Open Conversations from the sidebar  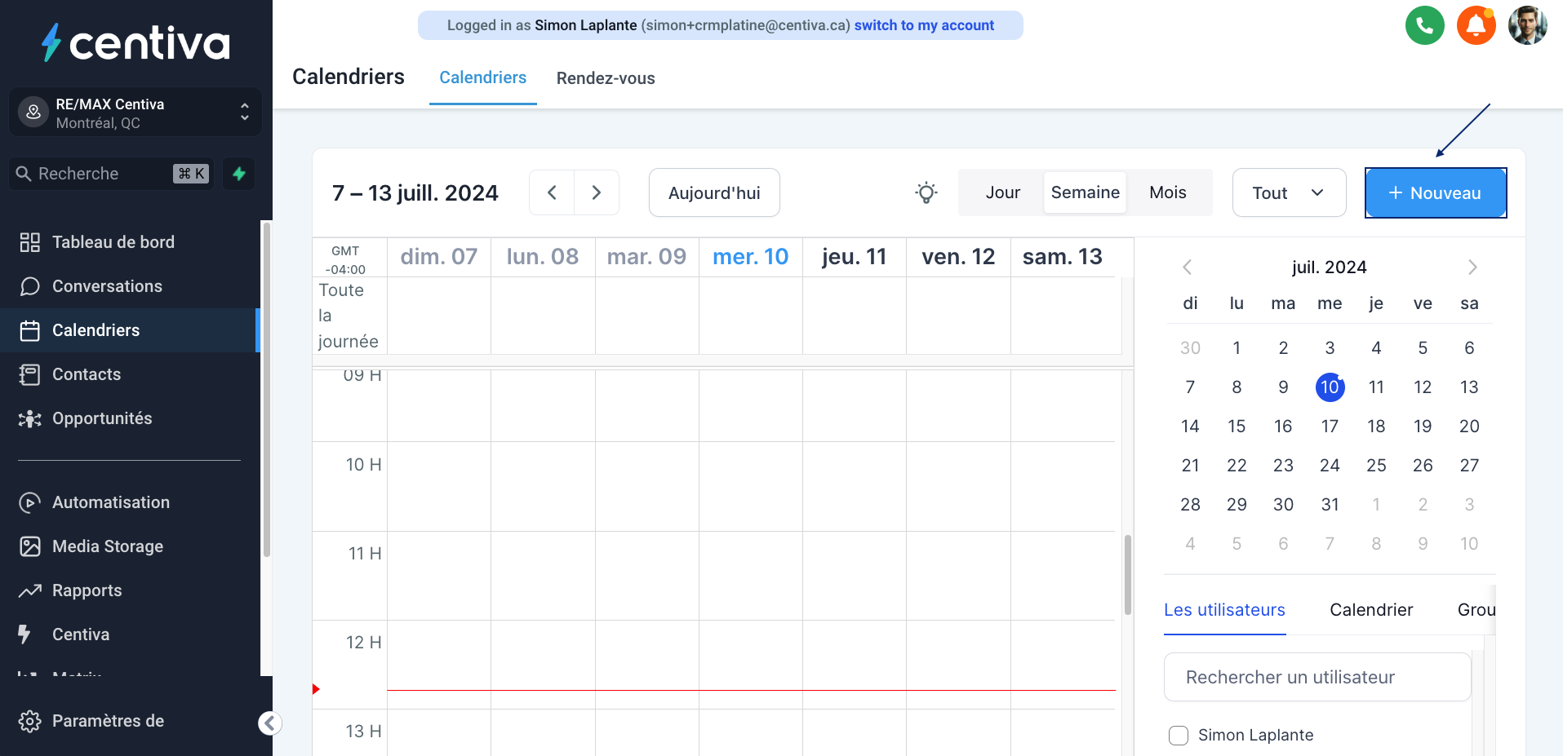click(107, 286)
